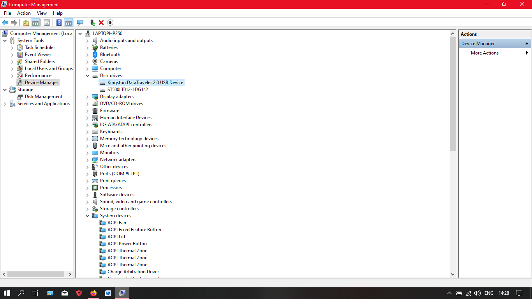Click the device list scroll-down arrow

453,274
